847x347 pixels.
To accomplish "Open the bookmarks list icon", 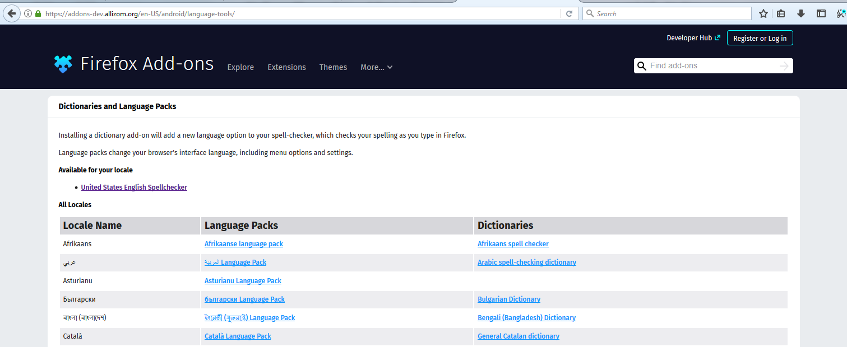I will pos(781,13).
